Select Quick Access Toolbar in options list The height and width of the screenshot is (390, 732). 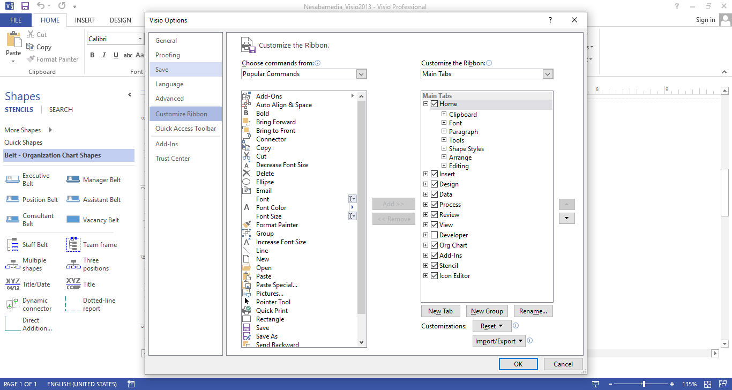pos(185,129)
